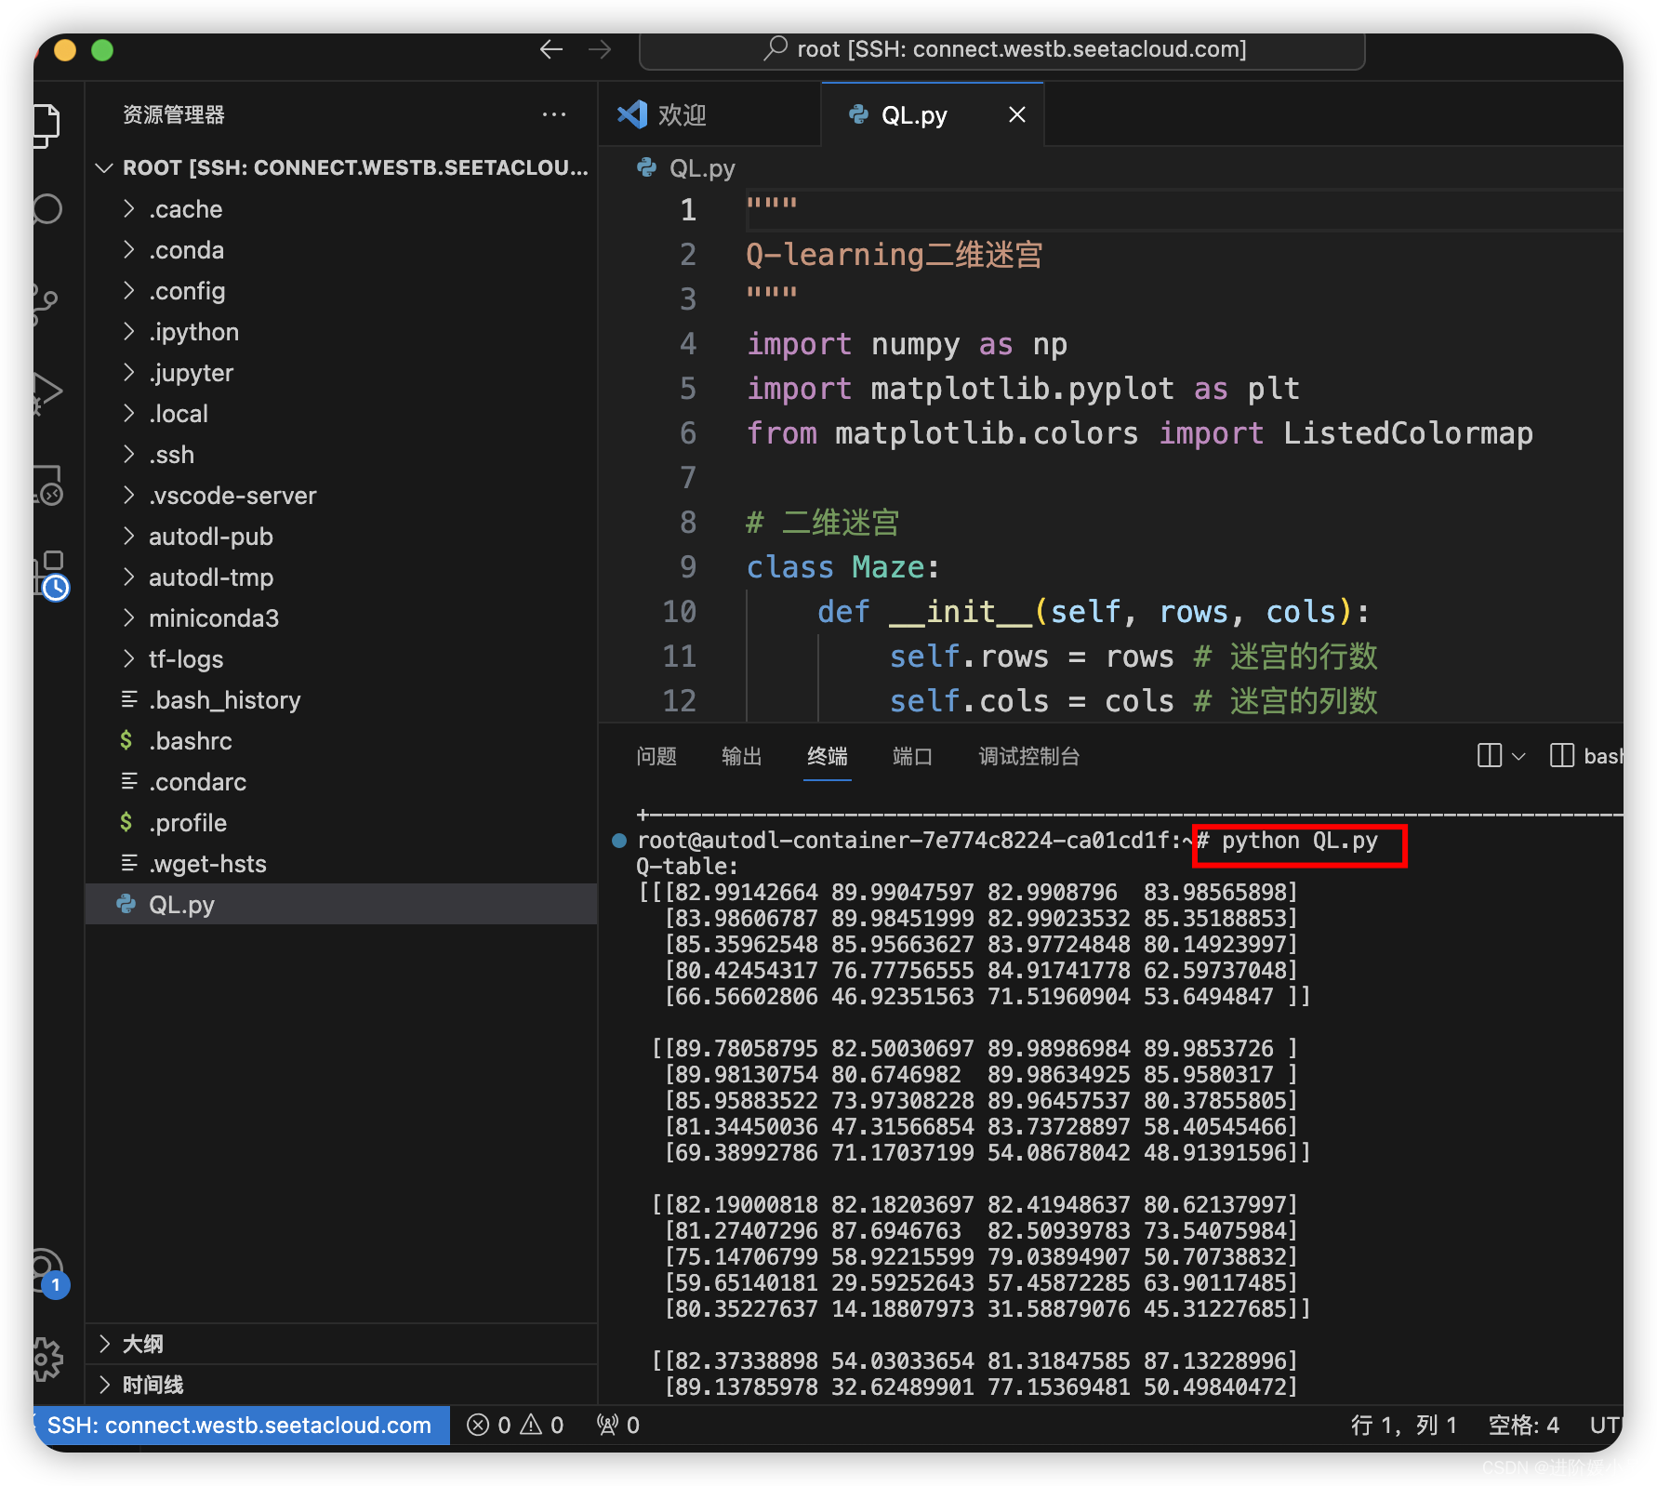
Task: Open the 调试控制台 debug console tab
Action: click(x=1029, y=756)
